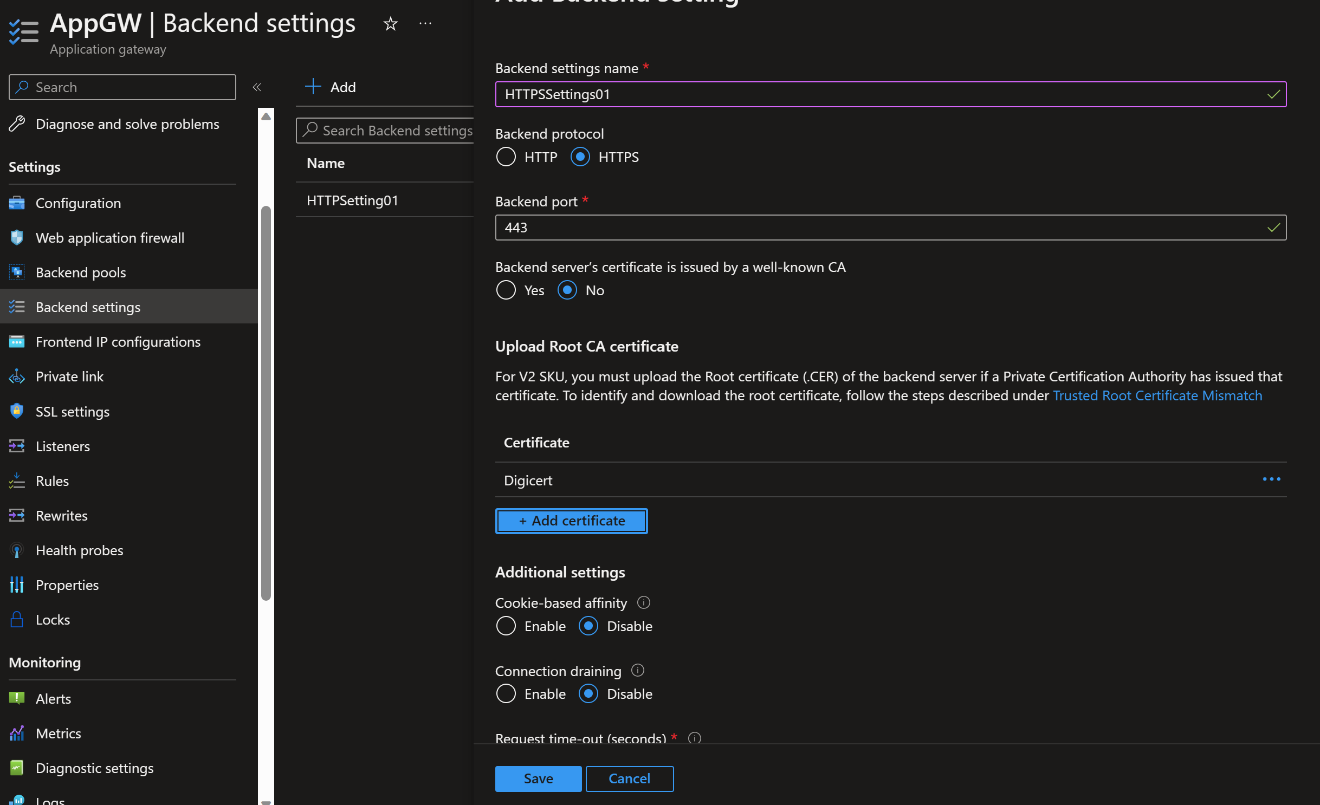Click the Cookie-based affinity info icon
1320x805 pixels.
pos(643,602)
